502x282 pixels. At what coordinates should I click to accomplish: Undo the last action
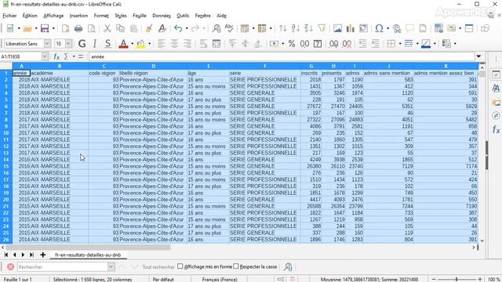[x=178, y=29]
